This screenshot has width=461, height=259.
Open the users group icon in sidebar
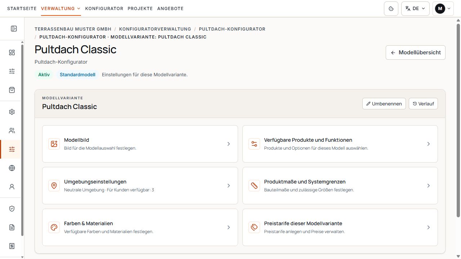point(12,131)
